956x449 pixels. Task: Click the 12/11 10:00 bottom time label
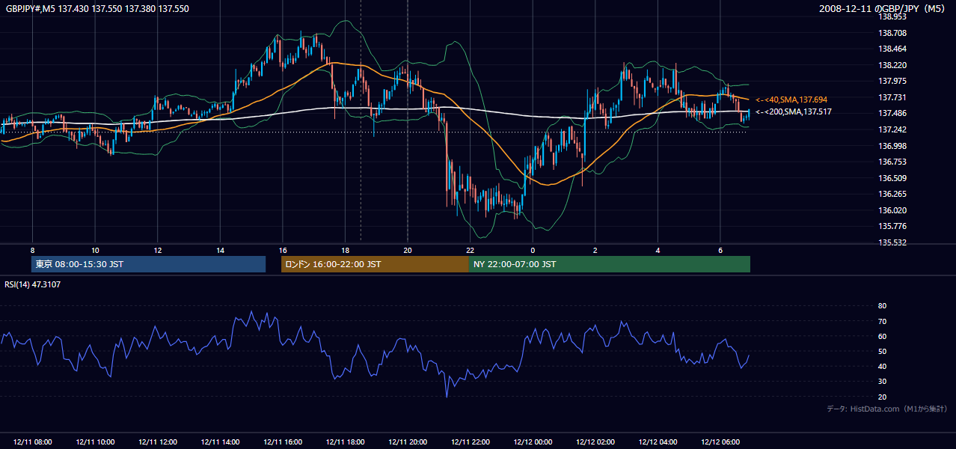(95, 442)
